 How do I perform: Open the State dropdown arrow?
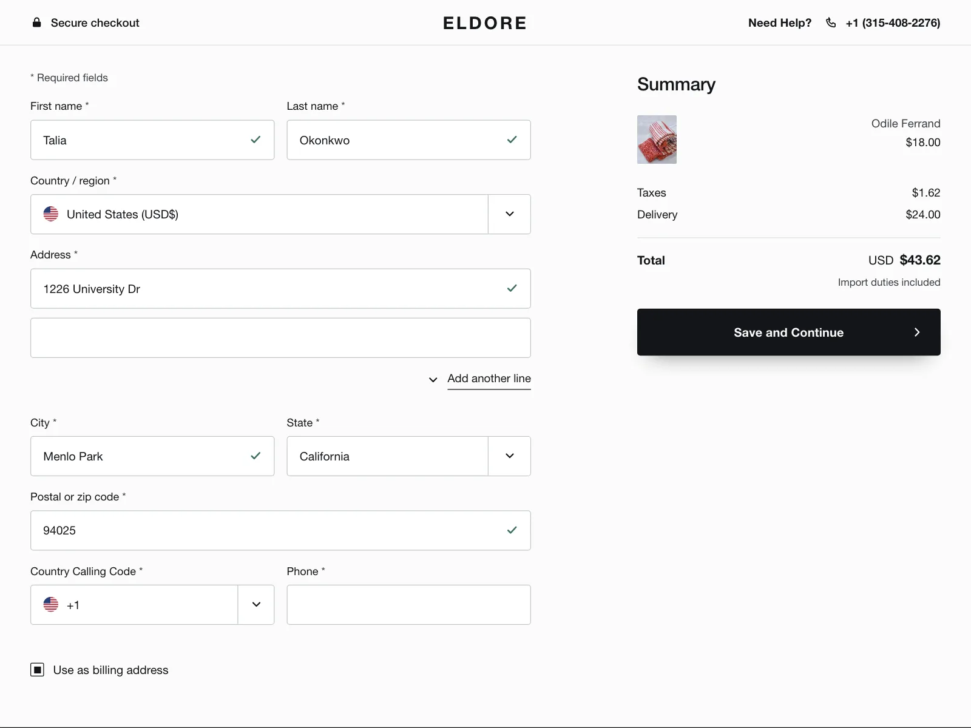point(510,456)
